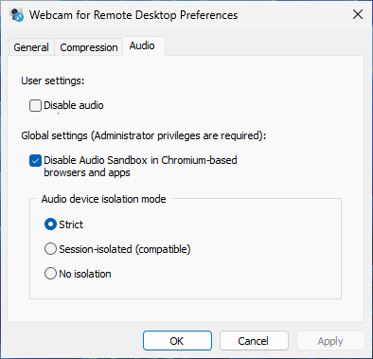
Task: Click the User settings label
Action: 53,81
